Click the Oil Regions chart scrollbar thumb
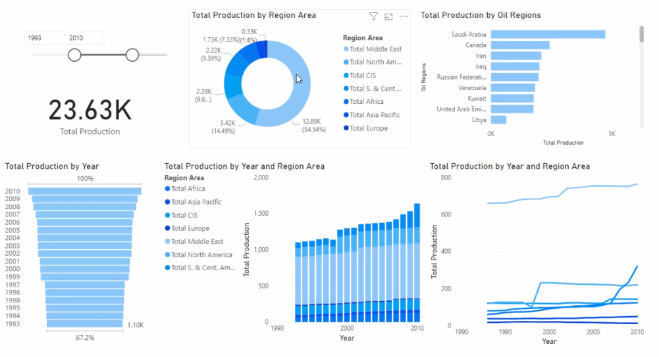Image resolution: width=659 pixels, height=357 pixels. click(x=641, y=34)
